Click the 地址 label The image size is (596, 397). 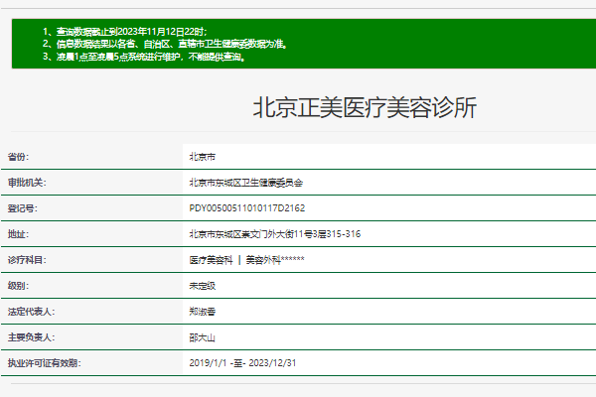tap(19, 234)
